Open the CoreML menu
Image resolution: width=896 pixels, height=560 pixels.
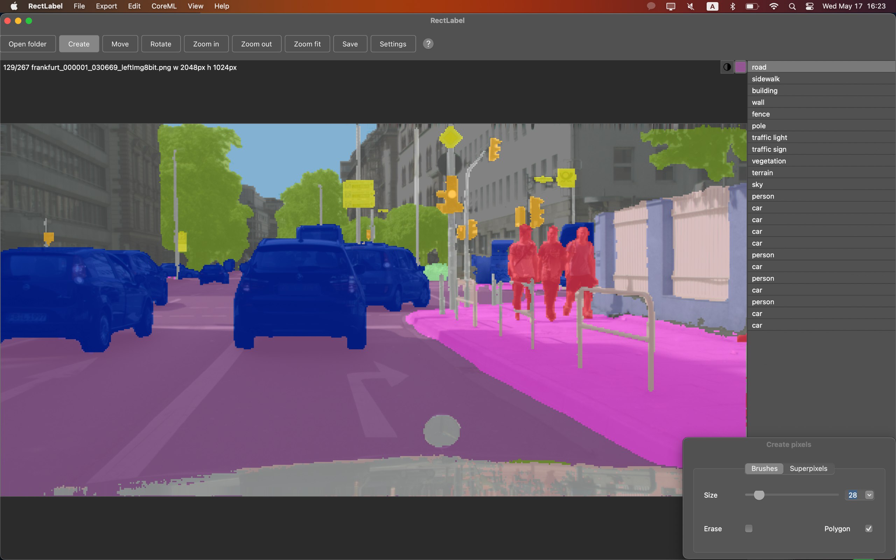click(164, 6)
